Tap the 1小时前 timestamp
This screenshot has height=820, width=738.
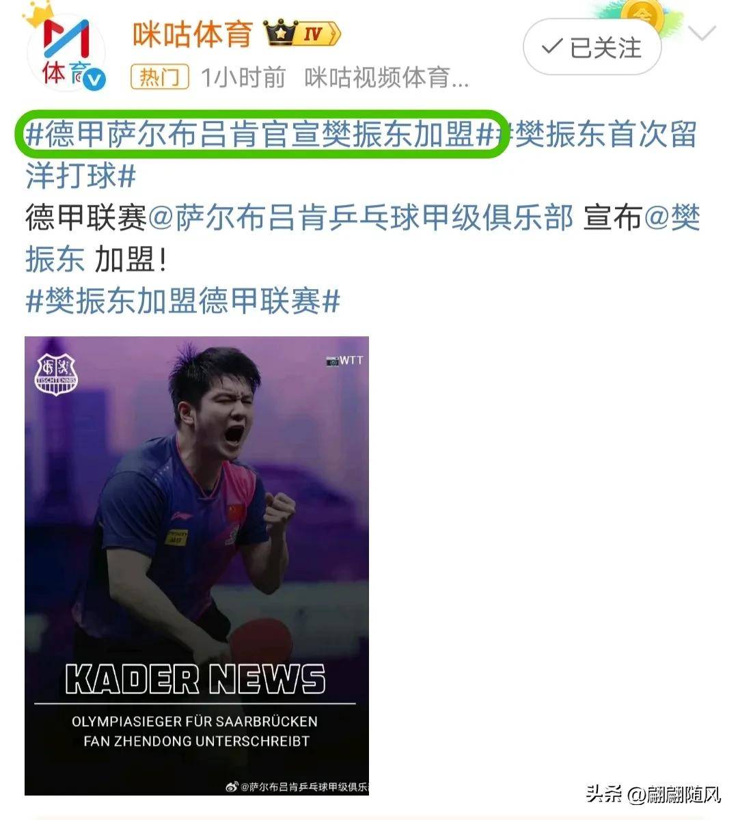pos(243,78)
